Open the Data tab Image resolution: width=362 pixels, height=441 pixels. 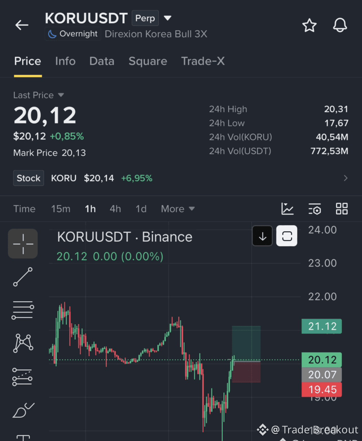pyautogui.click(x=102, y=61)
